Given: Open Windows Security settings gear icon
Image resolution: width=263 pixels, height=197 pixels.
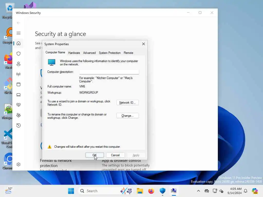Looking at the screenshot, I should point(18,164).
